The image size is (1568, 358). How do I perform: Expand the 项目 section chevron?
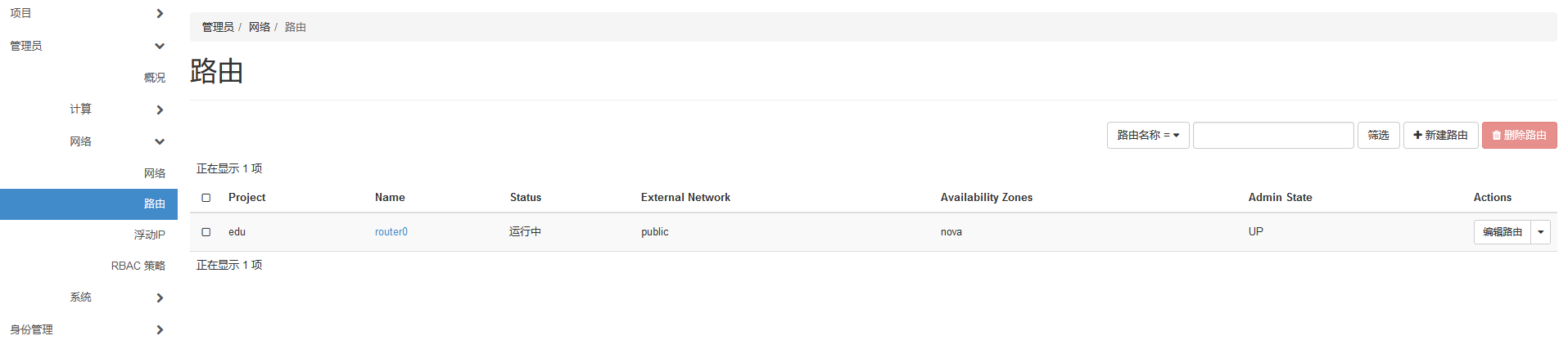[160, 13]
